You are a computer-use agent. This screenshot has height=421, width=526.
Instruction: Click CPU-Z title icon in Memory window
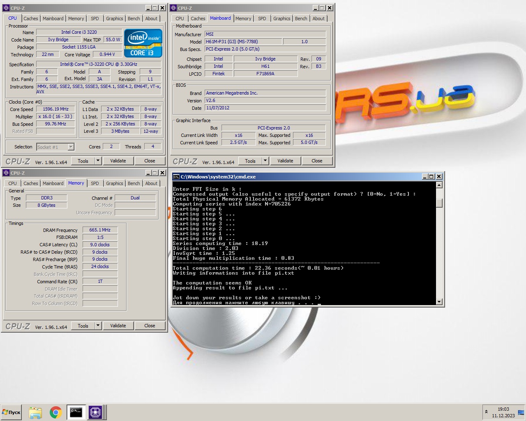(6, 173)
